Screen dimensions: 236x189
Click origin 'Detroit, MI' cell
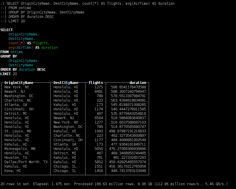[x=16, y=114]
